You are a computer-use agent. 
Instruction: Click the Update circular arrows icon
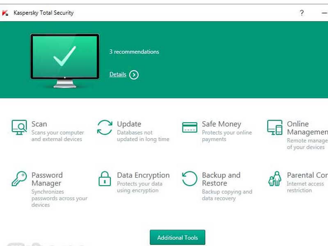tap(104, 127)
